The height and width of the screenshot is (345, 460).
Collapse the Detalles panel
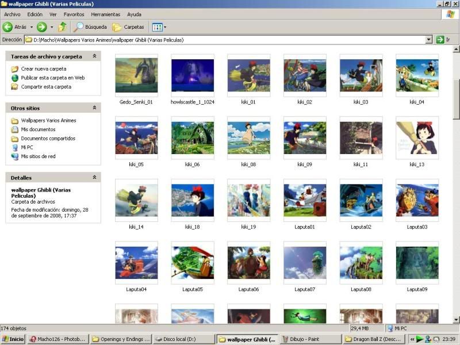click(x=94, y=177)
